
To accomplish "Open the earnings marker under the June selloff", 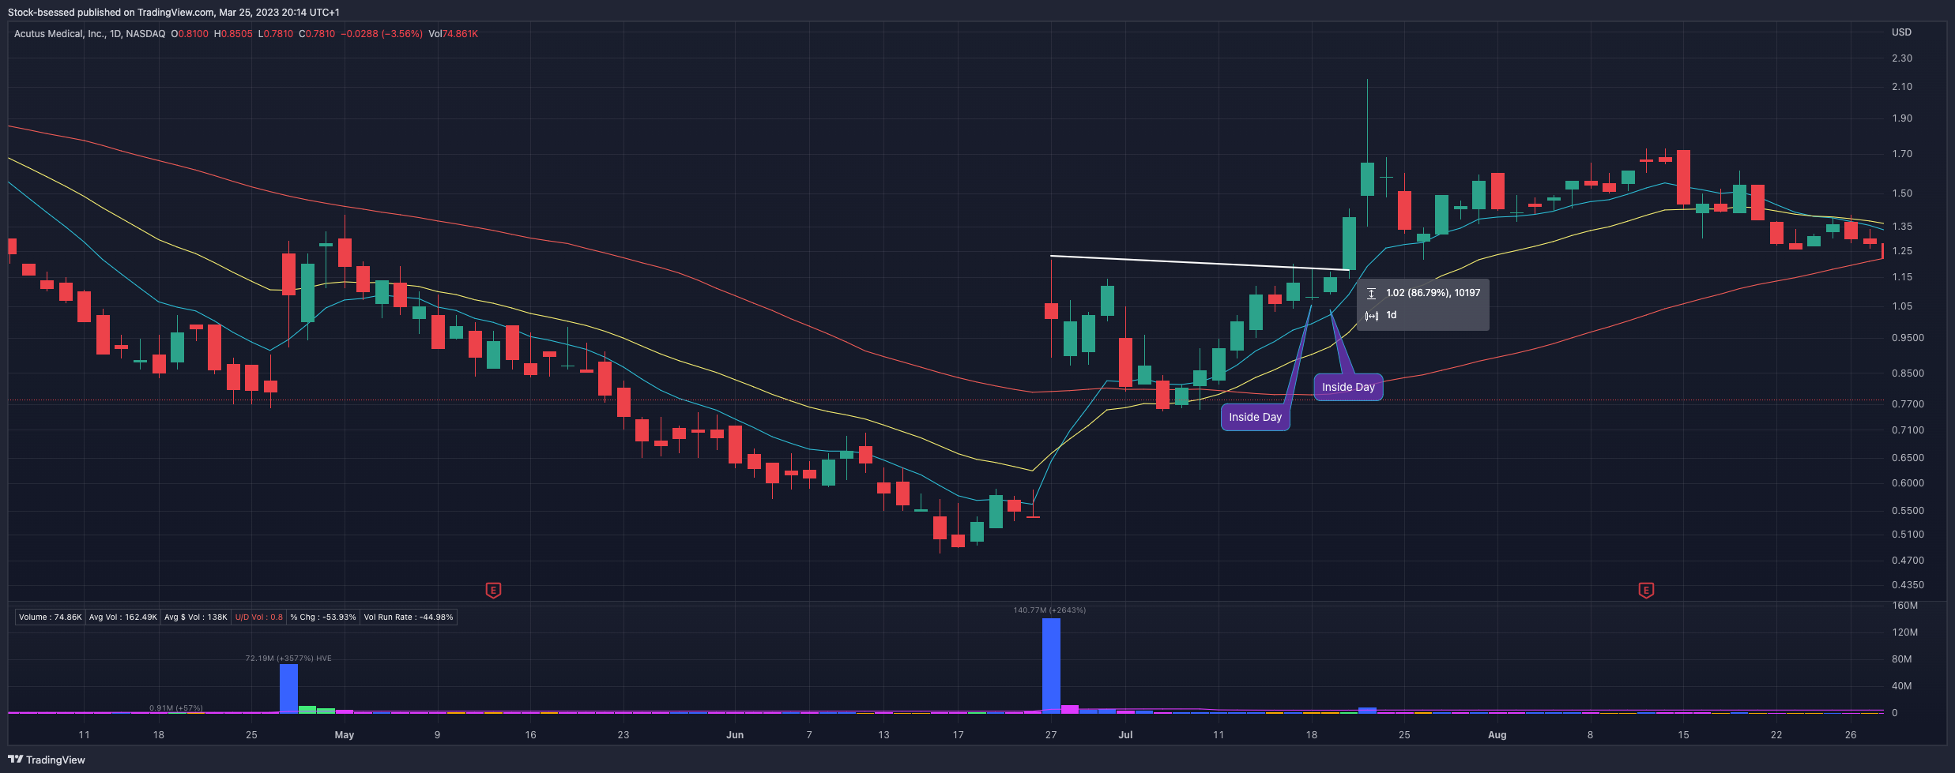I will tap(493, 591).
